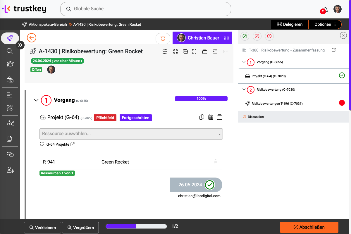Click the R-941 resource ID
The width and height of the screenshot is (351, 234).
49,162
